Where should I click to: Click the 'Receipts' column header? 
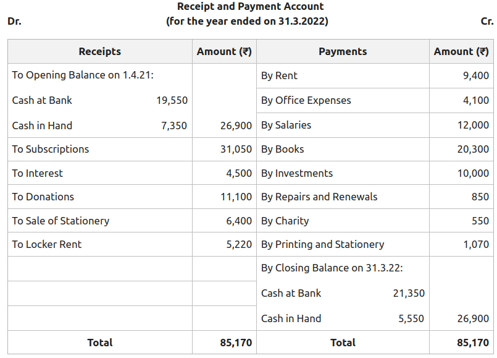coord(99,52)
